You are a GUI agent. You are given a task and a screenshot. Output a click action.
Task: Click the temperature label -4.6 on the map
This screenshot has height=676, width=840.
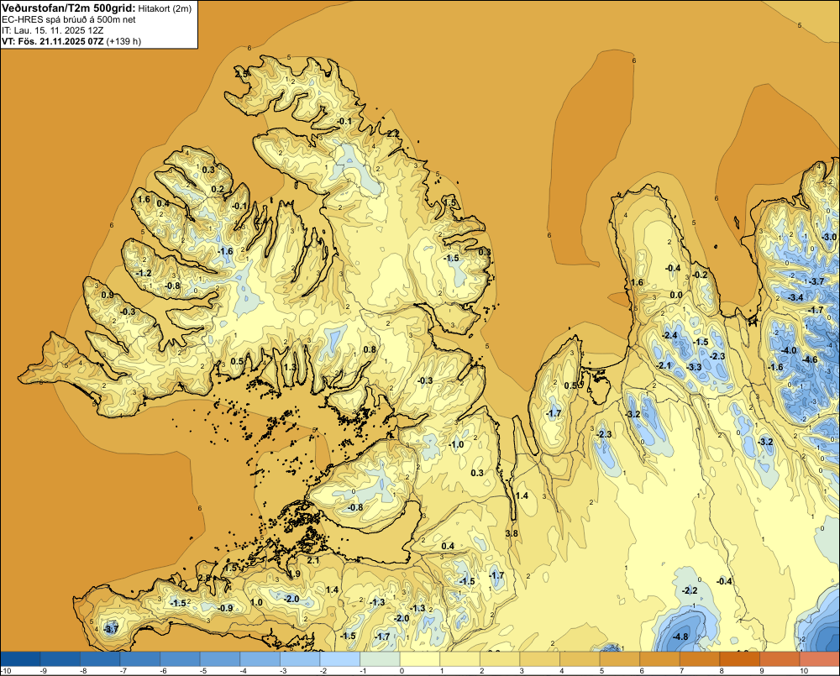[x=810, y=359]
